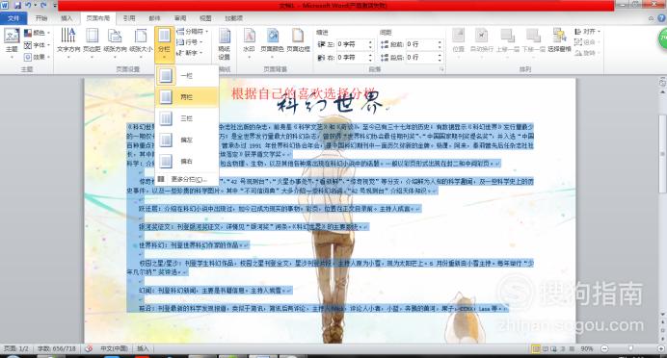Expand 分隔符 breaks dropdown
This screenshot has height=358, width=667.
(192, 32)
